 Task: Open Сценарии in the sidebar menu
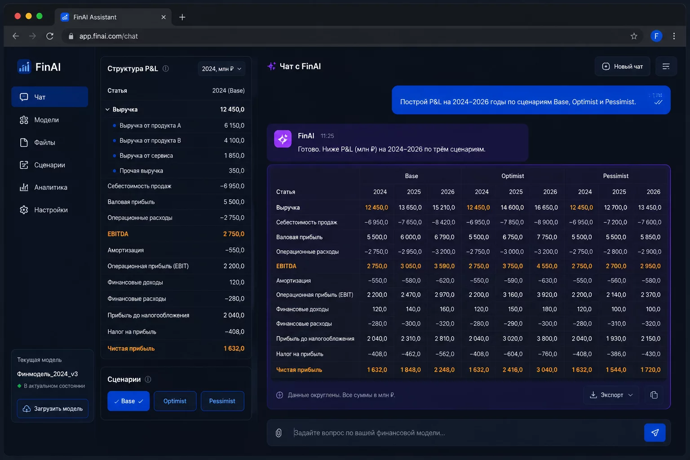click(x=50, y=165)
